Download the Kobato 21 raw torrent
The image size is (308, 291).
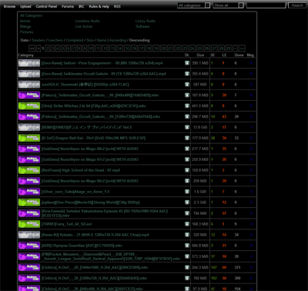tap(187, 235)
